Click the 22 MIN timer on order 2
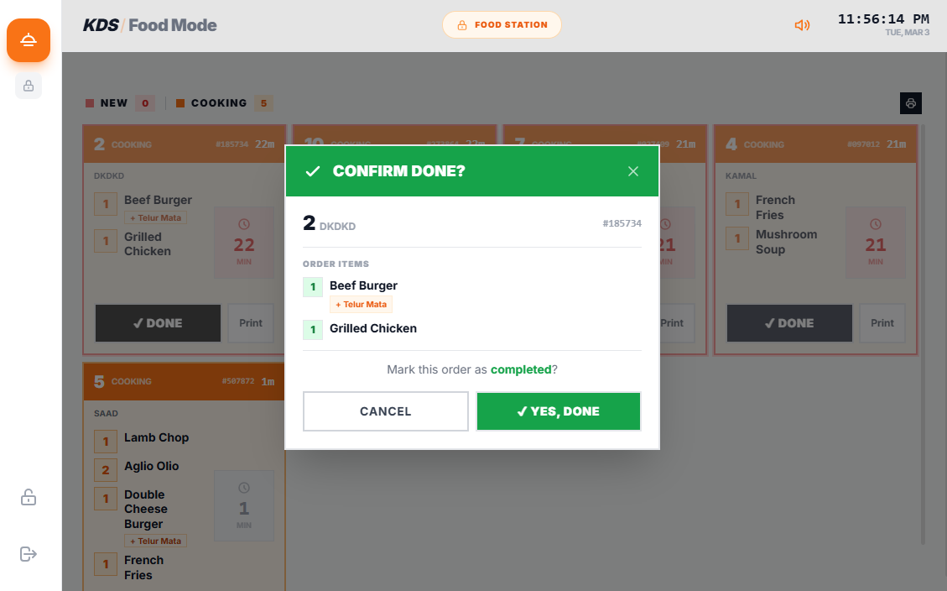947x591 pixels. pyautogui.click(x=244, y=243)
